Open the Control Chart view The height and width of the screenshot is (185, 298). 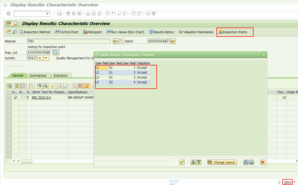coord(67,32)
